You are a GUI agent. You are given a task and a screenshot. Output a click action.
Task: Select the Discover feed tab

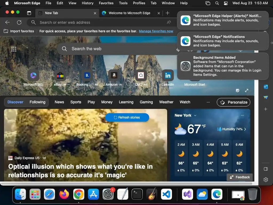[x=15, y=102]
